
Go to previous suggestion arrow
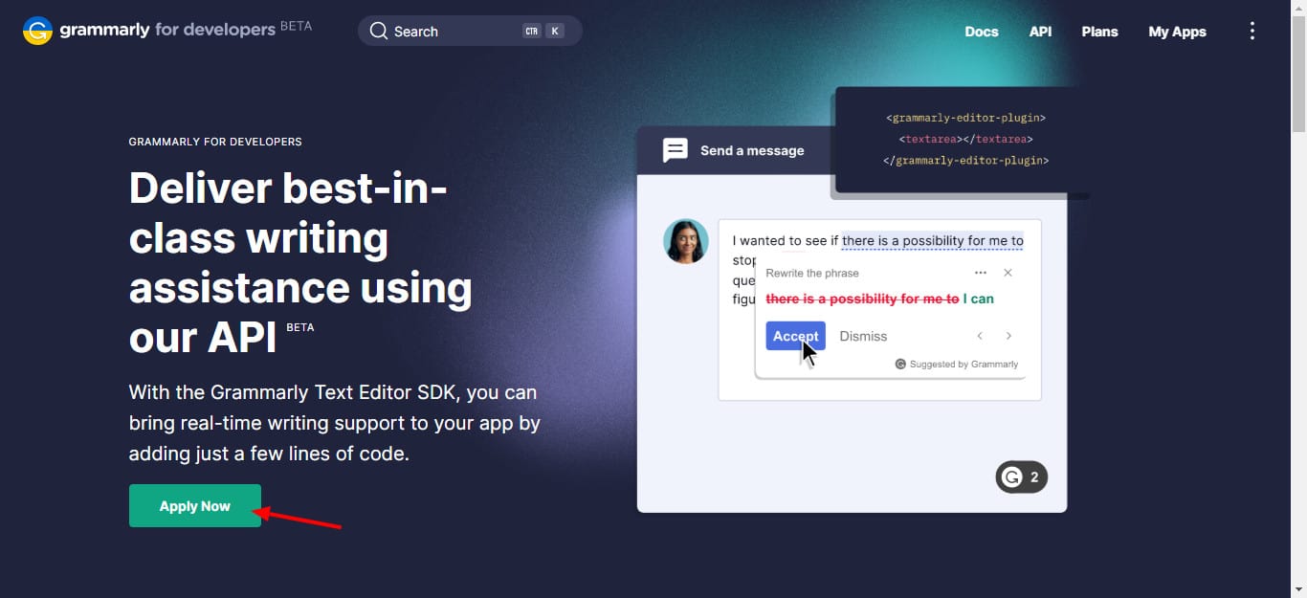click(980, 336)
